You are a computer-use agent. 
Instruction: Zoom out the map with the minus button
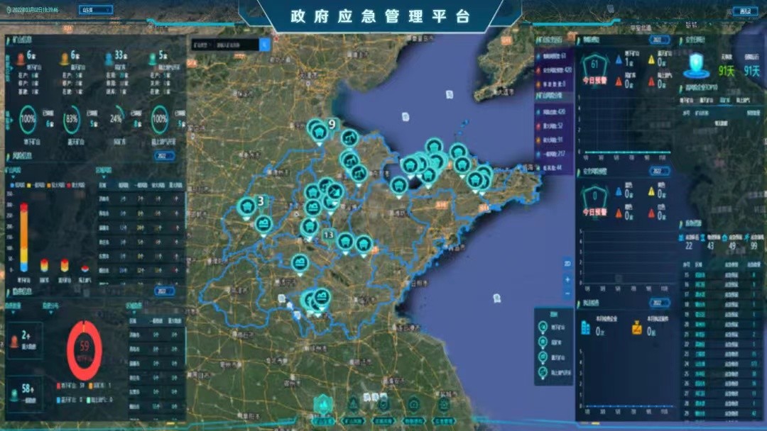click(567, 292)
